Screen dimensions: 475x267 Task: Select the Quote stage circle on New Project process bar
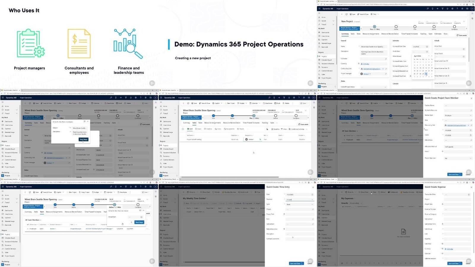point(396,27)
